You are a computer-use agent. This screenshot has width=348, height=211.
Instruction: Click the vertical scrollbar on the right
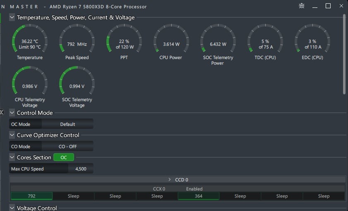point(344,54)
